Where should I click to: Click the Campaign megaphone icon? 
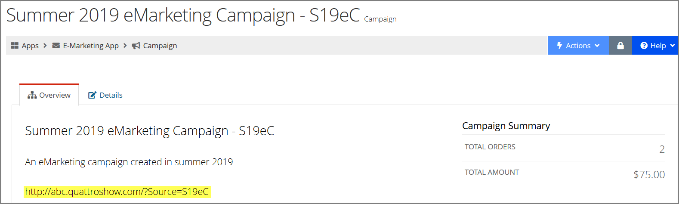(136, 46)
